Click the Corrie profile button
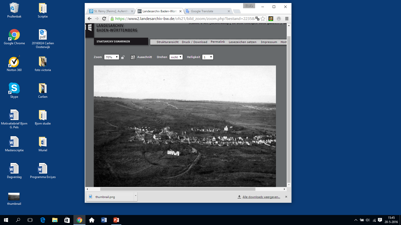The image size is (401, 225). (249, 6)
